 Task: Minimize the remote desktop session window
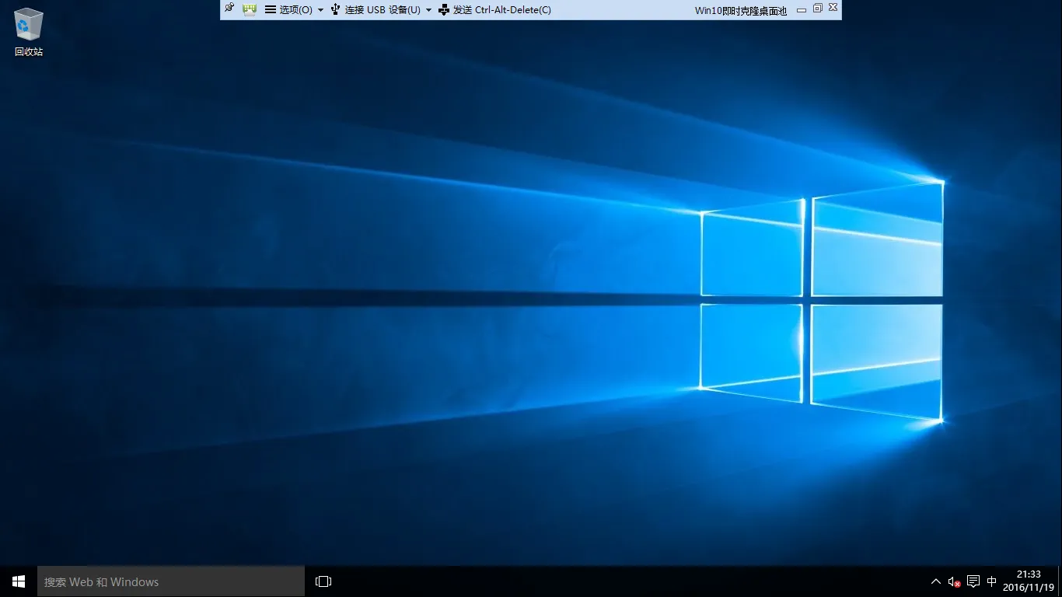pos(801,10)
